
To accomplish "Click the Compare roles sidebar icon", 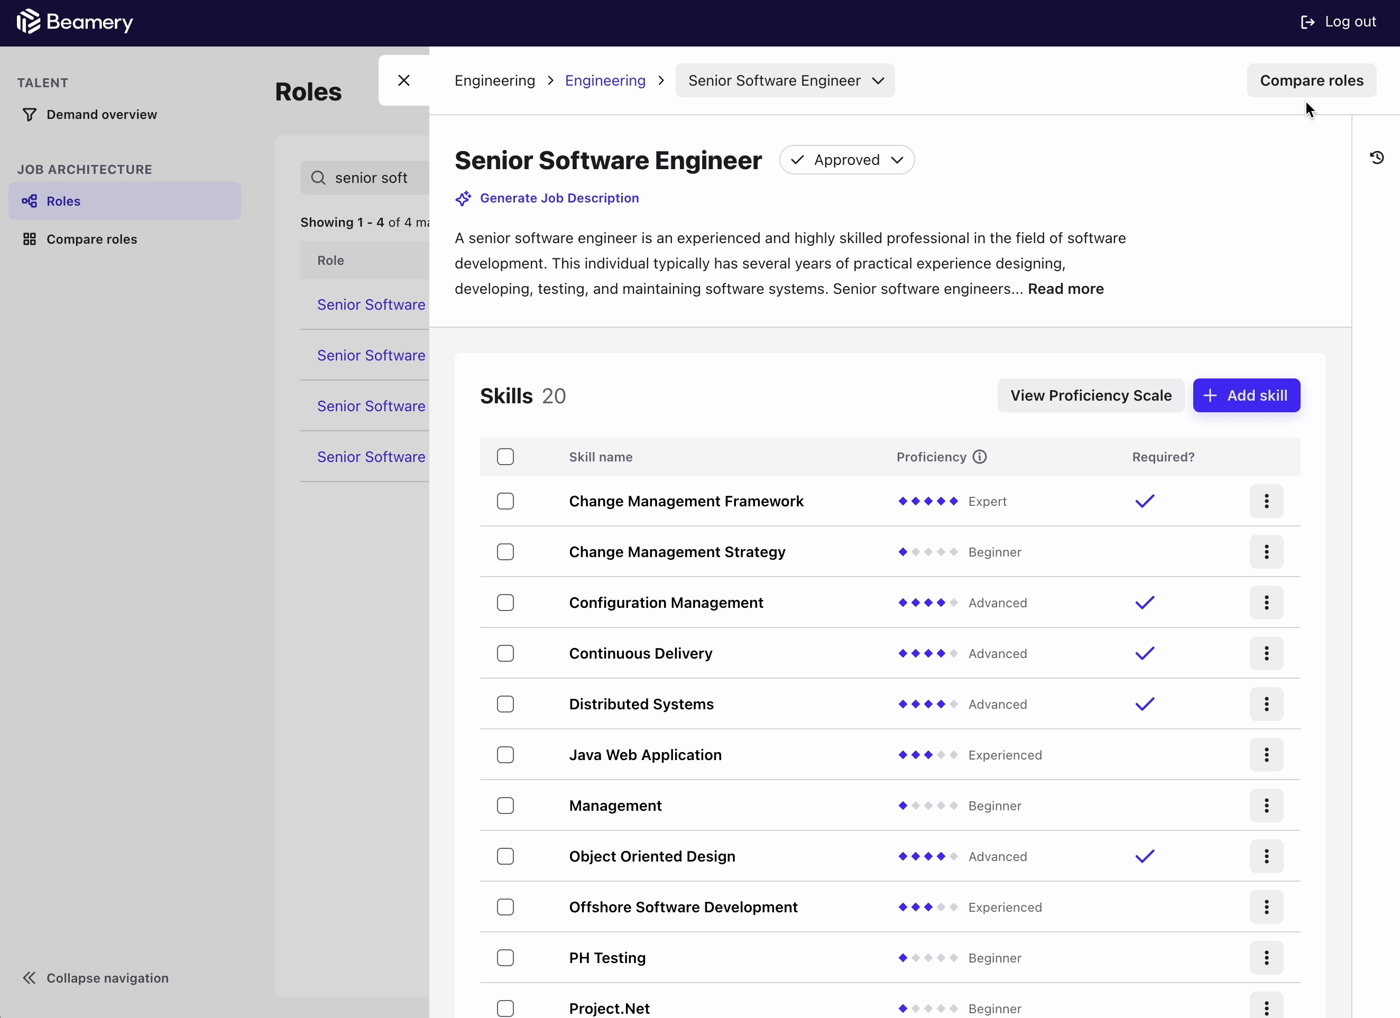I will click(x=30, y=238).
